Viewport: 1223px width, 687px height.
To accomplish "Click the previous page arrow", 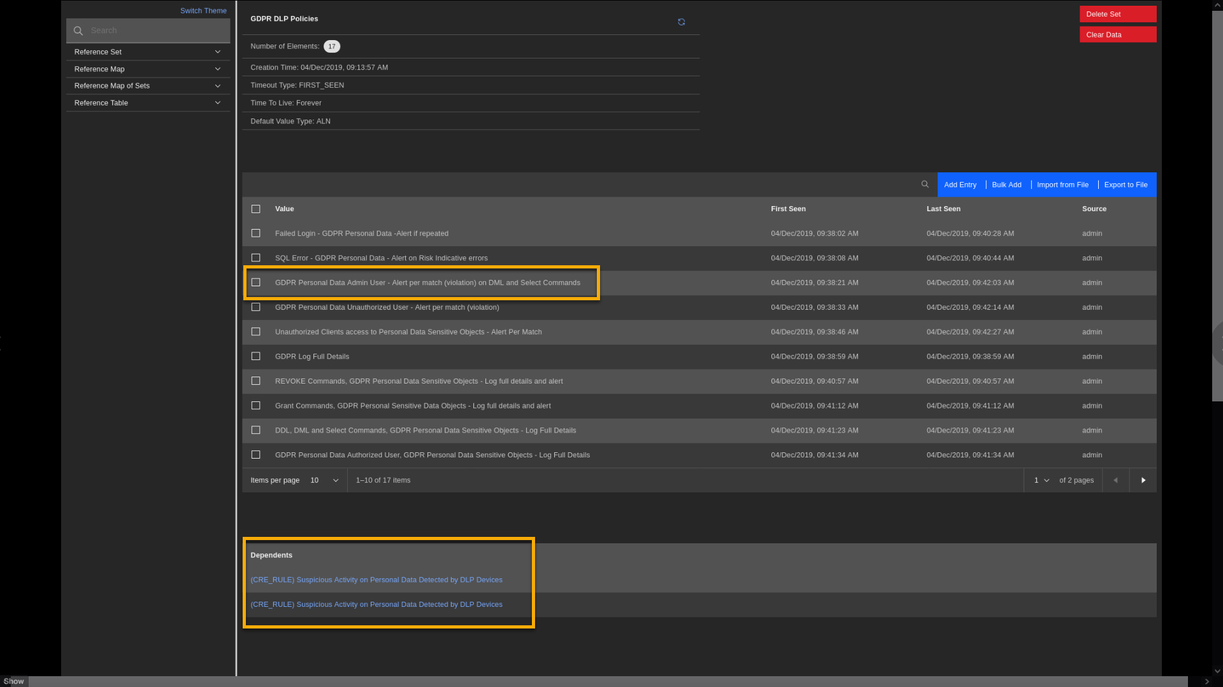I will (x=1115, y=480).
